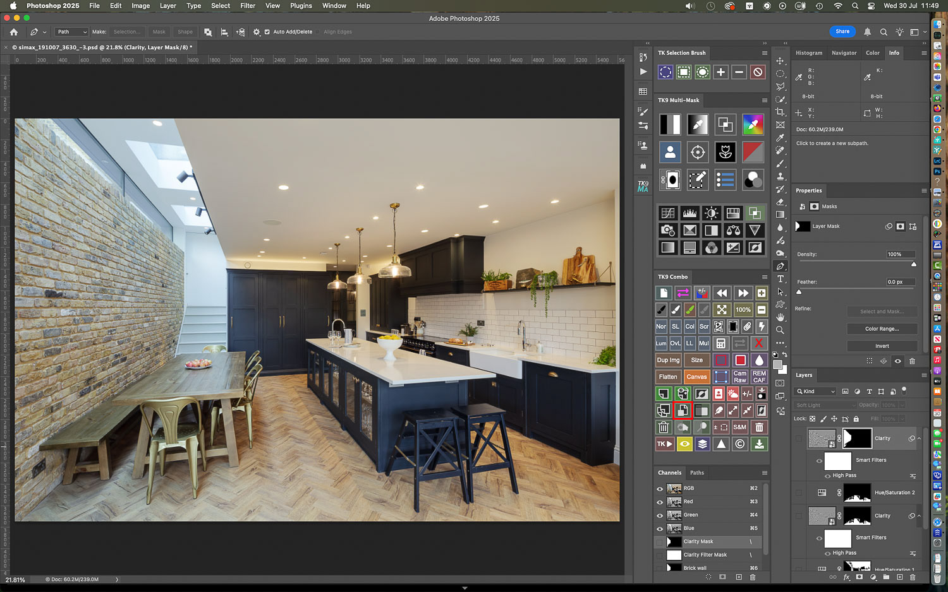The width and height of the screenshot is (948, 592).
Task: Toggle the Auto Add/Delete checkbox
Action: click(267, 32)
